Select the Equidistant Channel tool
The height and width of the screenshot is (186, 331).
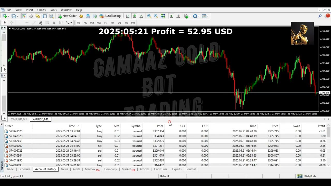pyautogui.click(x=40, y=23)
